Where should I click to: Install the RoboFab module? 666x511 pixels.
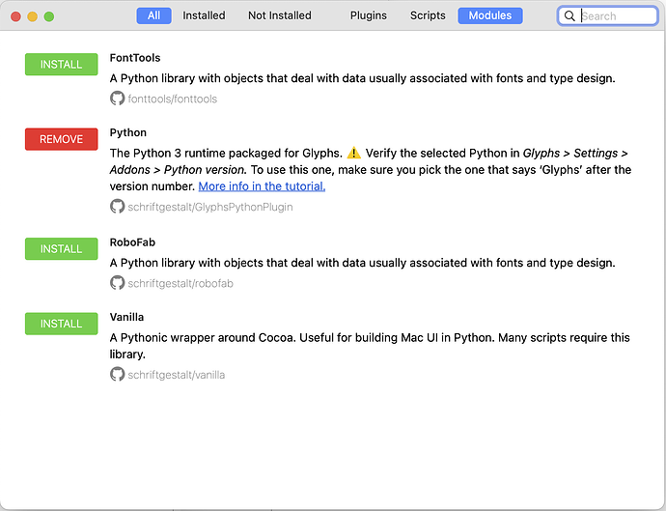tap(61, 249)
